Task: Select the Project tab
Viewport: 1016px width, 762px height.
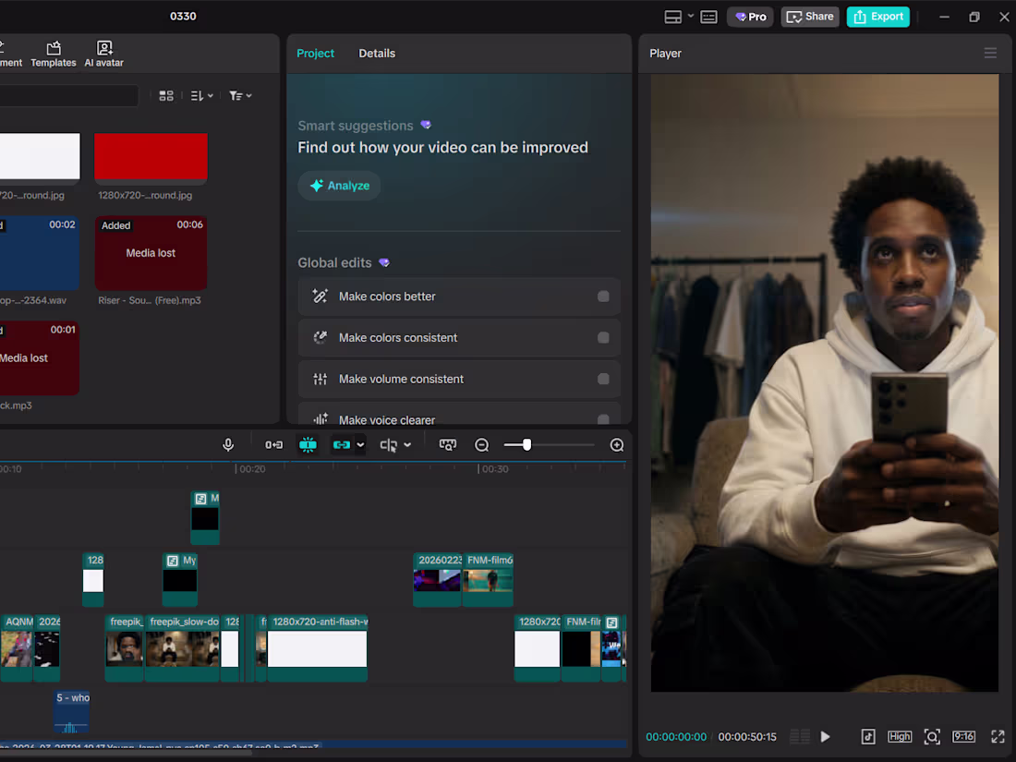Action: pyautogui.click(x=315, y=54)
